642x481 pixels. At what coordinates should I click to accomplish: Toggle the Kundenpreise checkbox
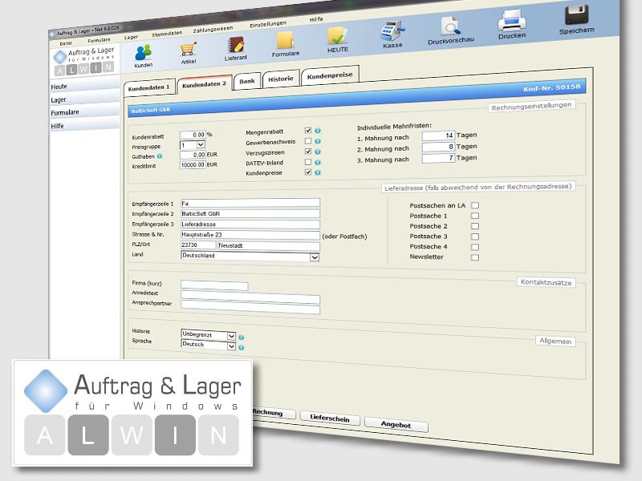click(x=308, y=172)
